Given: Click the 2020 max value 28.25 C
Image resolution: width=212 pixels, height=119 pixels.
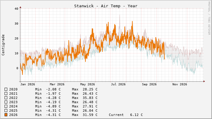Looking at the screenshot, I should 90,89.
